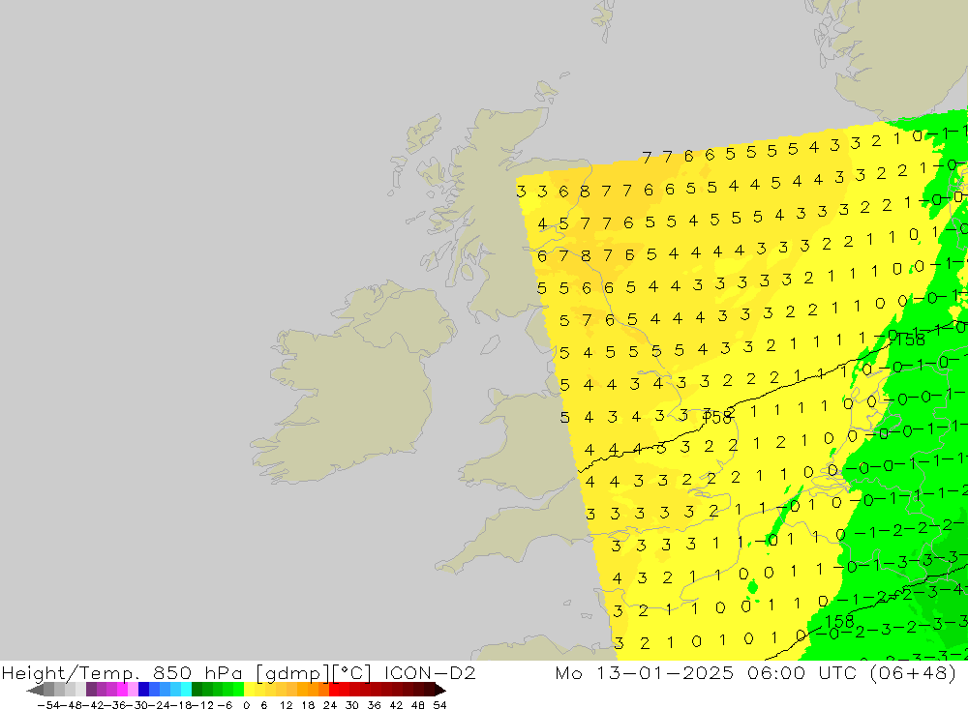Click the '54' colorbar tick label
The image size is (968, 709).
click(x=439, y=705)
